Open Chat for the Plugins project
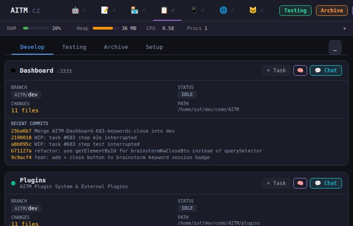353x226 pixels. point(326,183)
